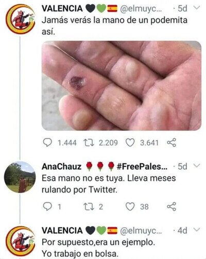206x259 pixels.
Task: Retweet AnaChauz's reply with 2 retweets
Action: coord(89,206)
